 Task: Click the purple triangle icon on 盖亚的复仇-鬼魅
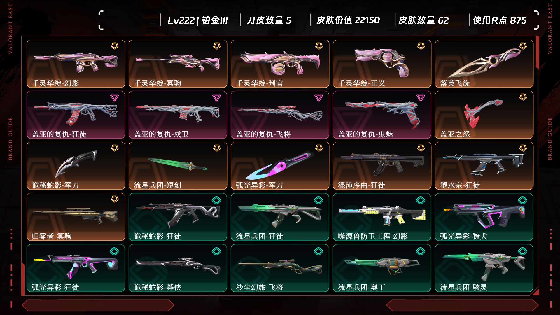(421, 98)
